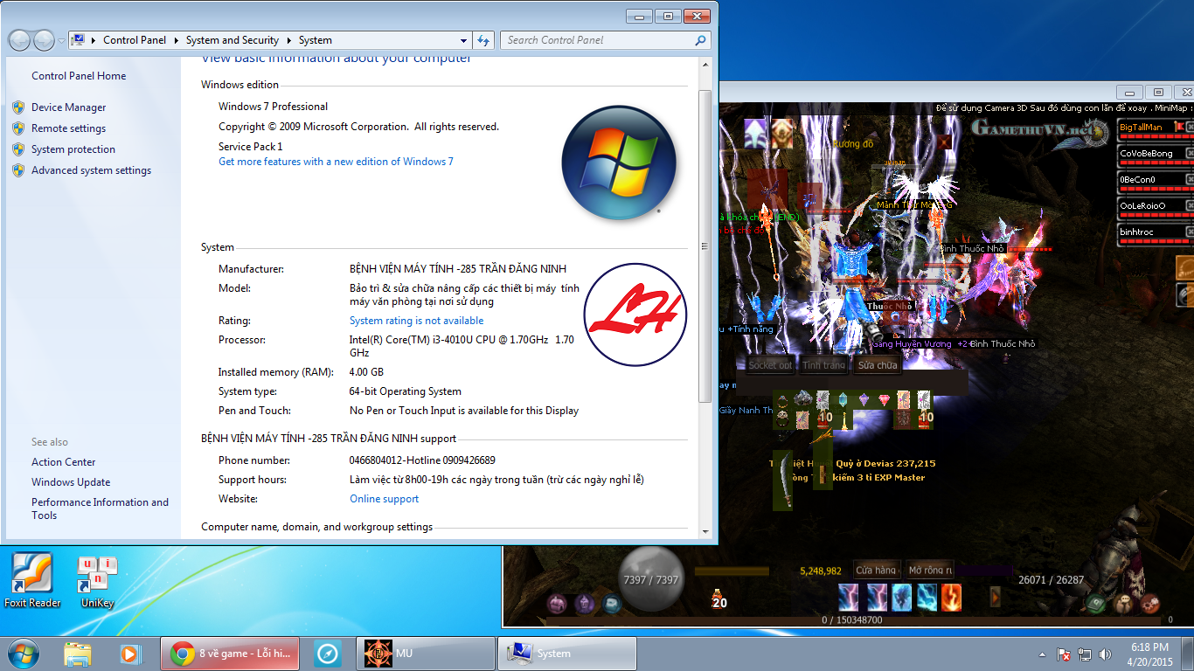
Task: Select the System taskbar button
Action: 567,654
